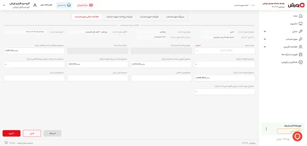
Task: Click مجموع مبلغ قبل از کسر تخفیف field
Action: point(34,51)
